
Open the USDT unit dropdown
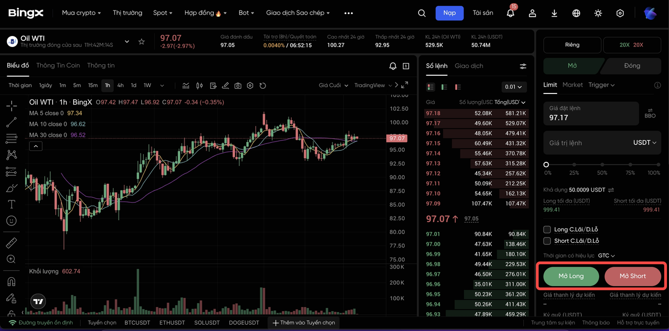[x=644, y=143]
